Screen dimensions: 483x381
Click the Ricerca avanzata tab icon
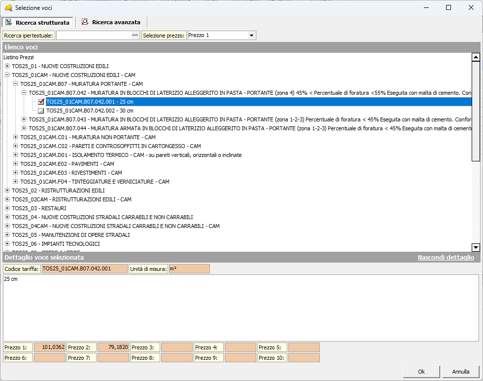[x=85, y=22]
